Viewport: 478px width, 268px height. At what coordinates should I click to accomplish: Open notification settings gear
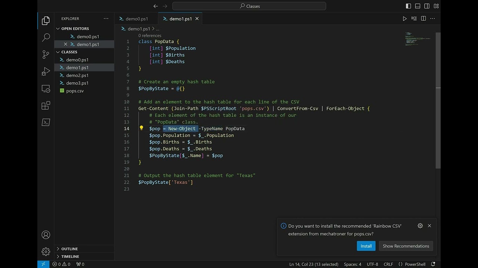[420, 226]
